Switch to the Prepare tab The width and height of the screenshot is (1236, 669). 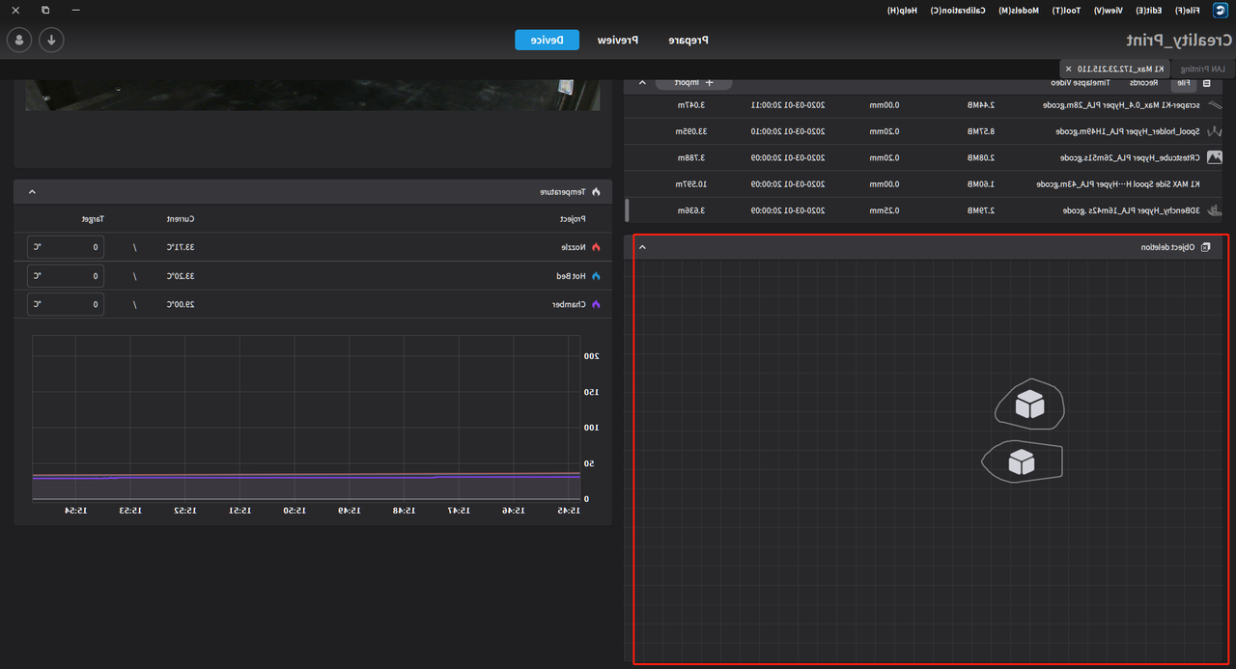(x=688, y=41)
